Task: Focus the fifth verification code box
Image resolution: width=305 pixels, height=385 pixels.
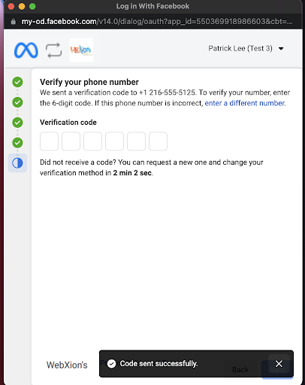Action: [x=136, y=141]
